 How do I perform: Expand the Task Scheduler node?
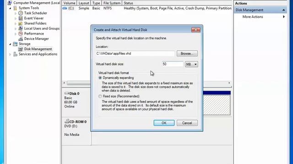click(x=16, y=13)
